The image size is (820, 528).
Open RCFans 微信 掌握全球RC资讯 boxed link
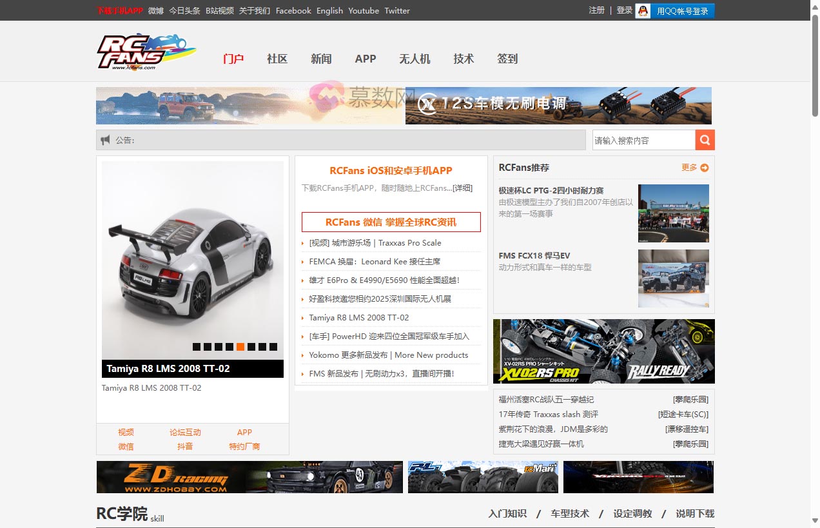click(391, 222)
